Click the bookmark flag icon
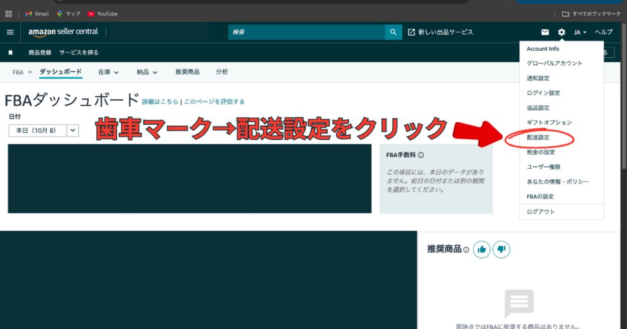 click(10, 53)
